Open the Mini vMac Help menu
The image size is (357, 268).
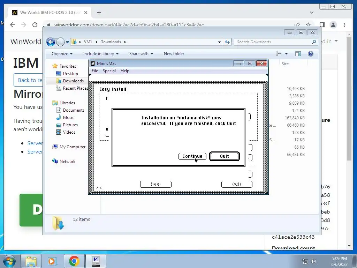pos(125,71)
